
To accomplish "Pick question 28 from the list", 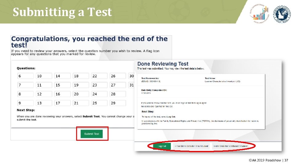I will click(x=118, y=94).
